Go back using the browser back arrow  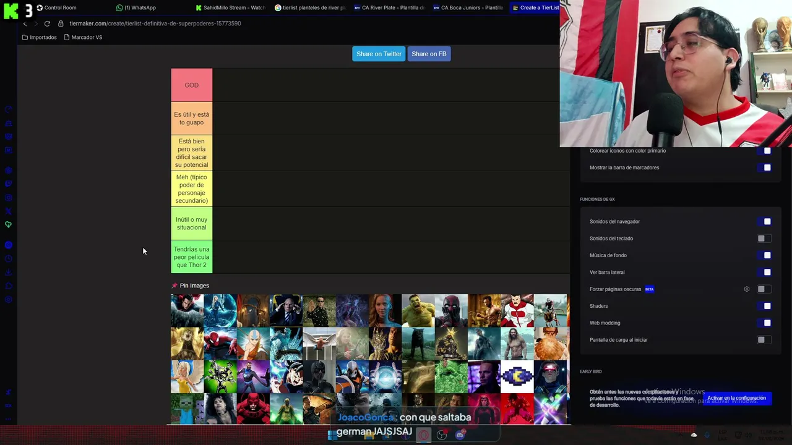[x=25, y=23]
